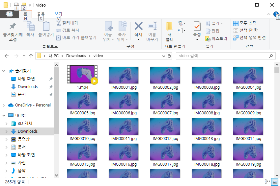This screenshot has height=186, width=280.
Task: Pin to 즐겨찾기에 고정 in ribbon
Action: click(13, 32)
